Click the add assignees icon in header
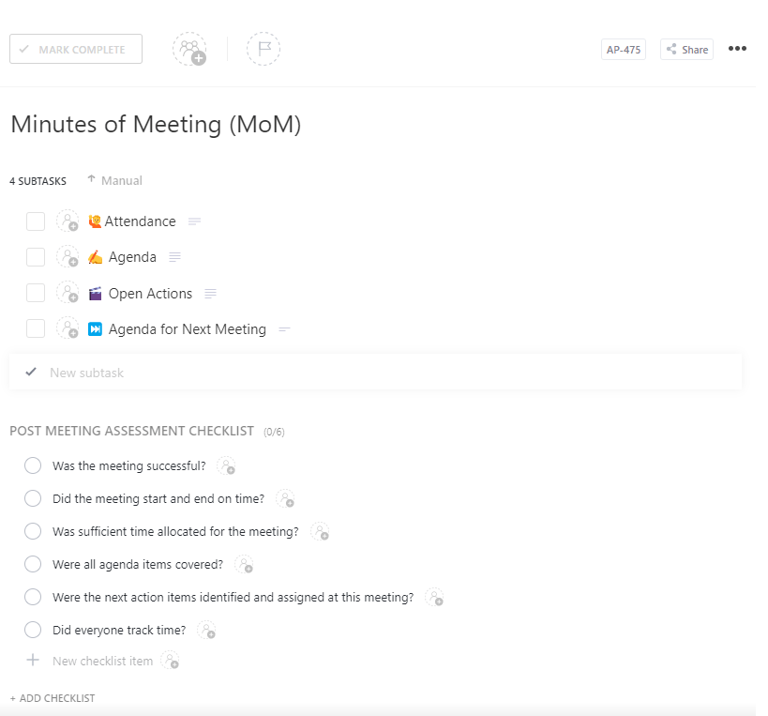768x716 pixels. (x=189, y=49)
